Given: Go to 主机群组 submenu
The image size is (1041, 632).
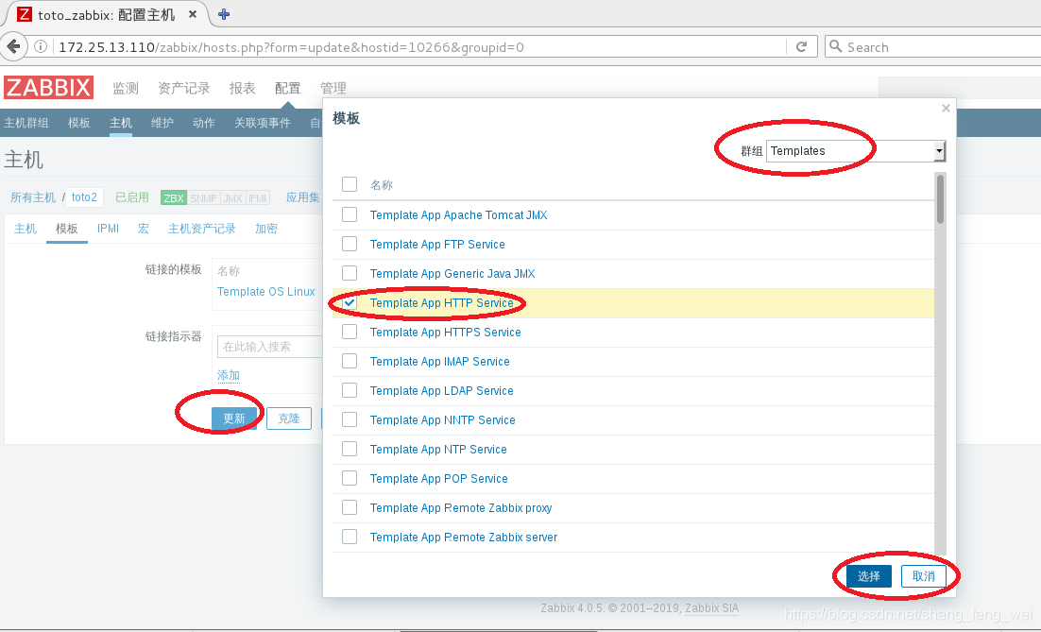Looking at the screenshot, I should coord(26,123).
